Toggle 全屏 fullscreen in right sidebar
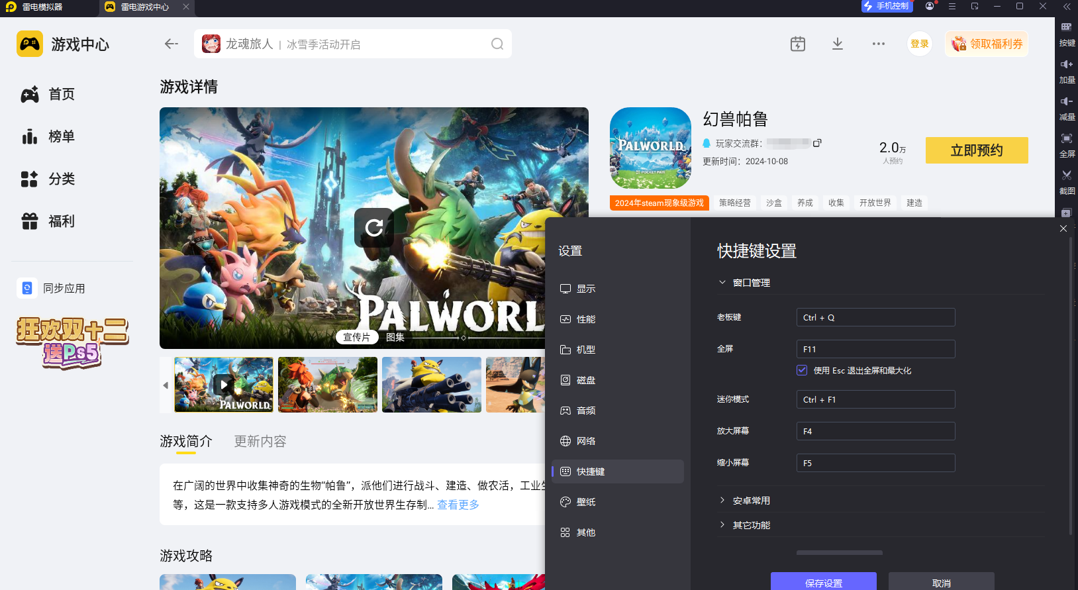This screenshot has width=1078, height=590. [x=1067, y=145]
